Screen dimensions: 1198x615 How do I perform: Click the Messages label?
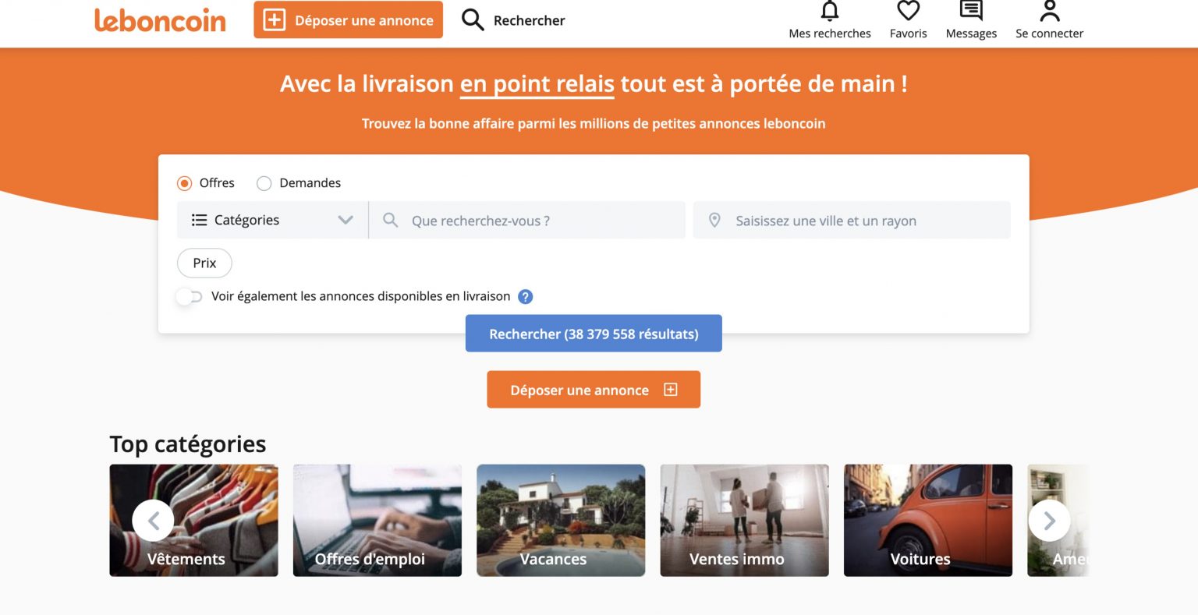[x=971, y=34]
